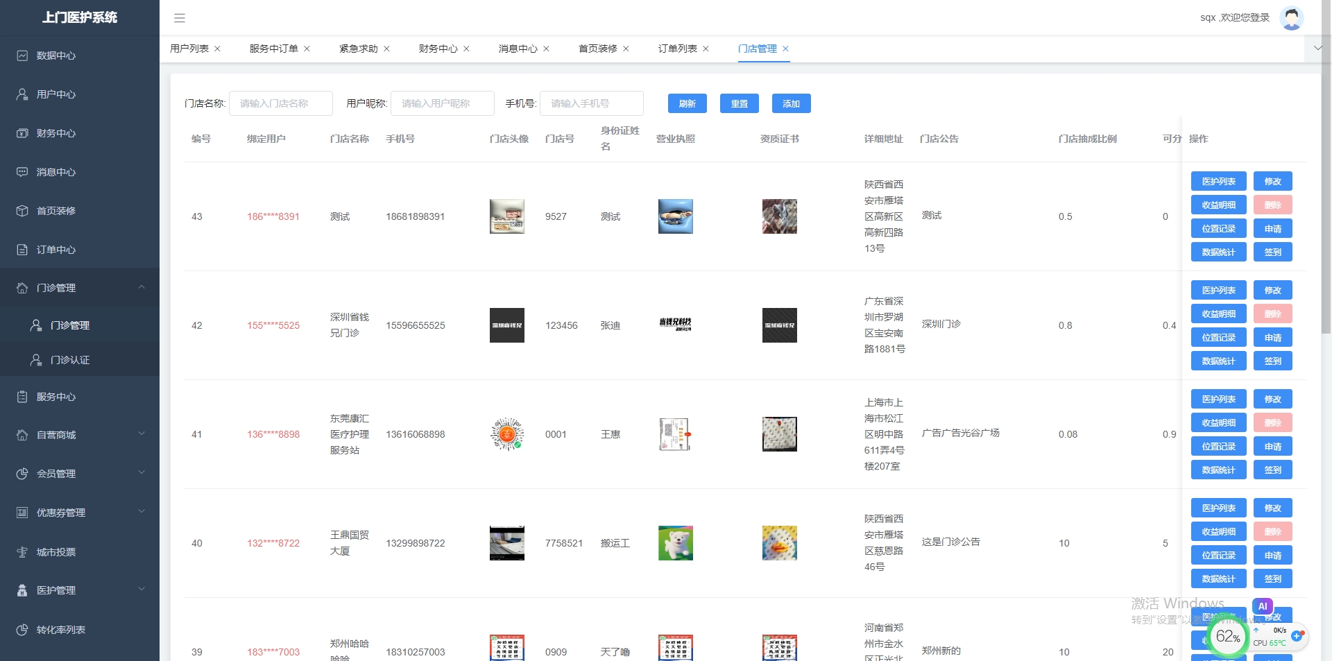
Task: Click the 刷新 button
Action: coord(688,103)
